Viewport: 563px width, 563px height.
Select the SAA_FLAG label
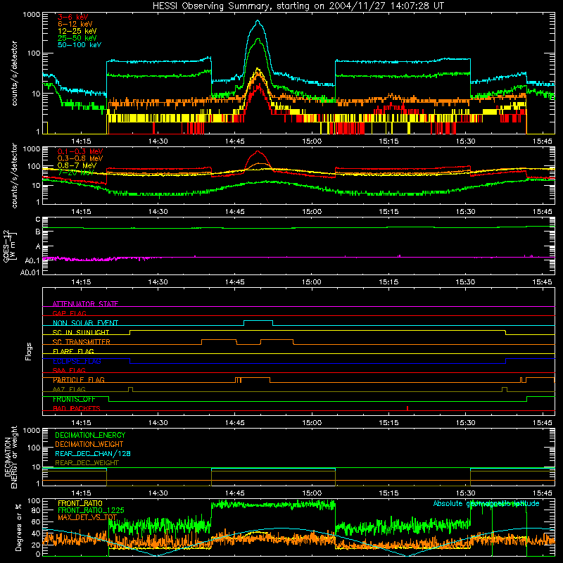click(x=69, y=370)
